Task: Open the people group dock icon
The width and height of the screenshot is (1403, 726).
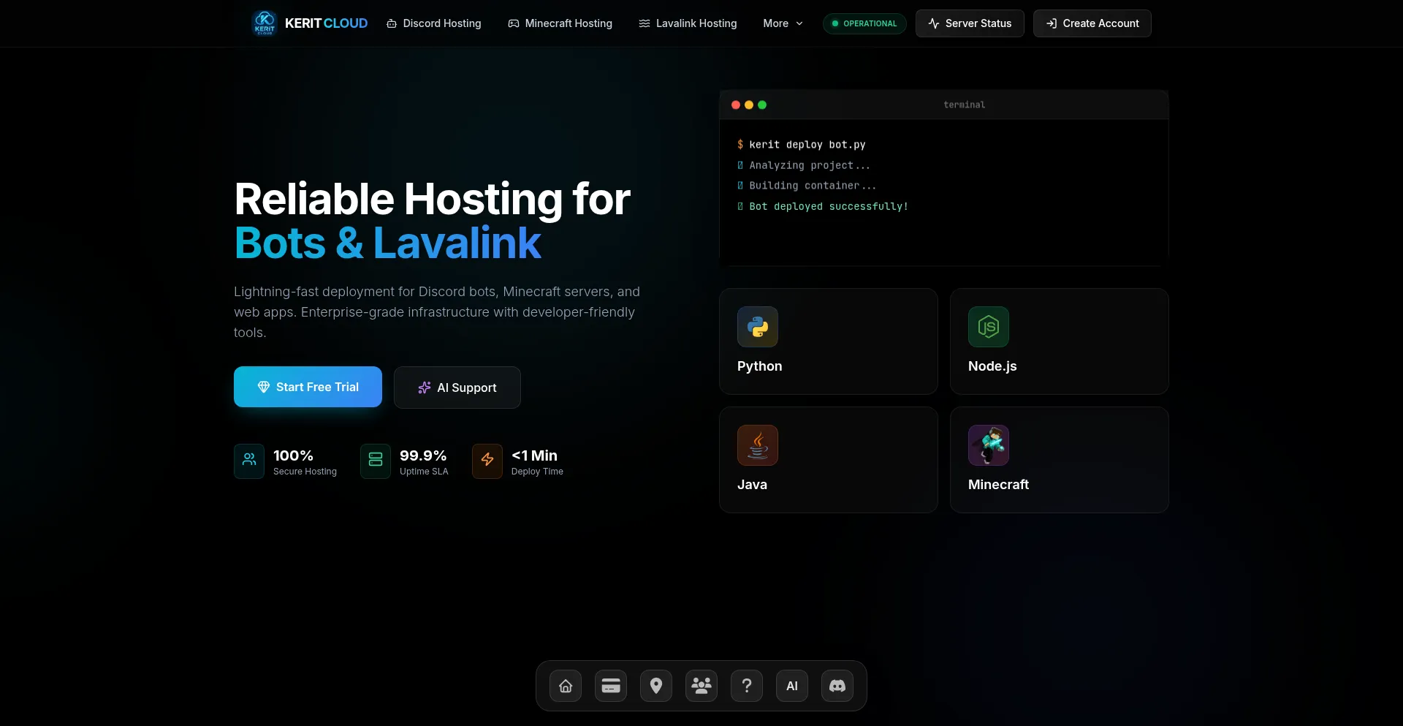Action: (701, 686)
